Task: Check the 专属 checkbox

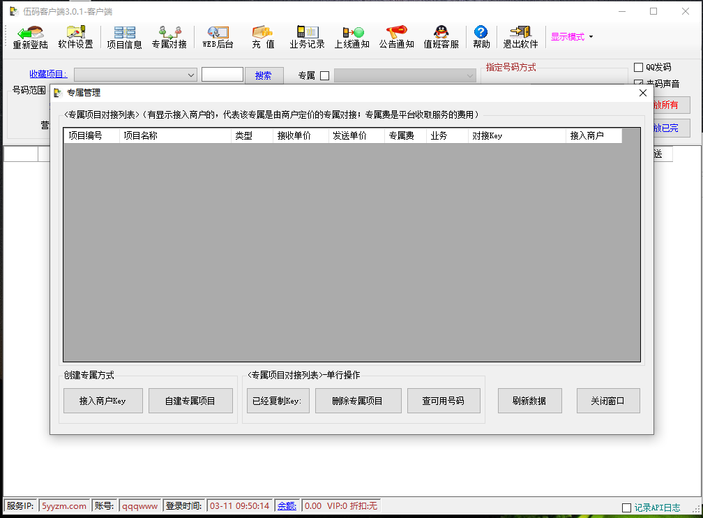Action: (324, 75)
